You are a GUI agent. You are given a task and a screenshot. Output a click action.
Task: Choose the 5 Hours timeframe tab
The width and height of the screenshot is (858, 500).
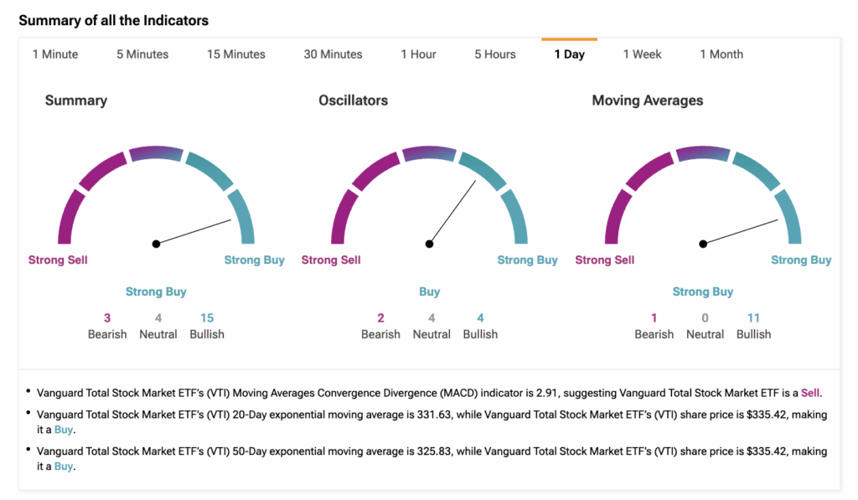pos(495,54)
